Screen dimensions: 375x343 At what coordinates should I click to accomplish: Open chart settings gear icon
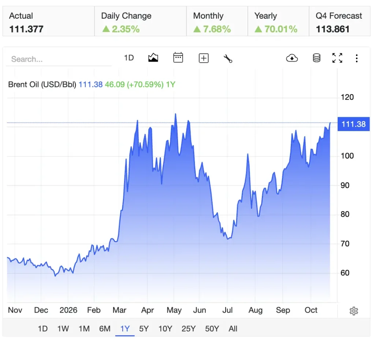354,311
